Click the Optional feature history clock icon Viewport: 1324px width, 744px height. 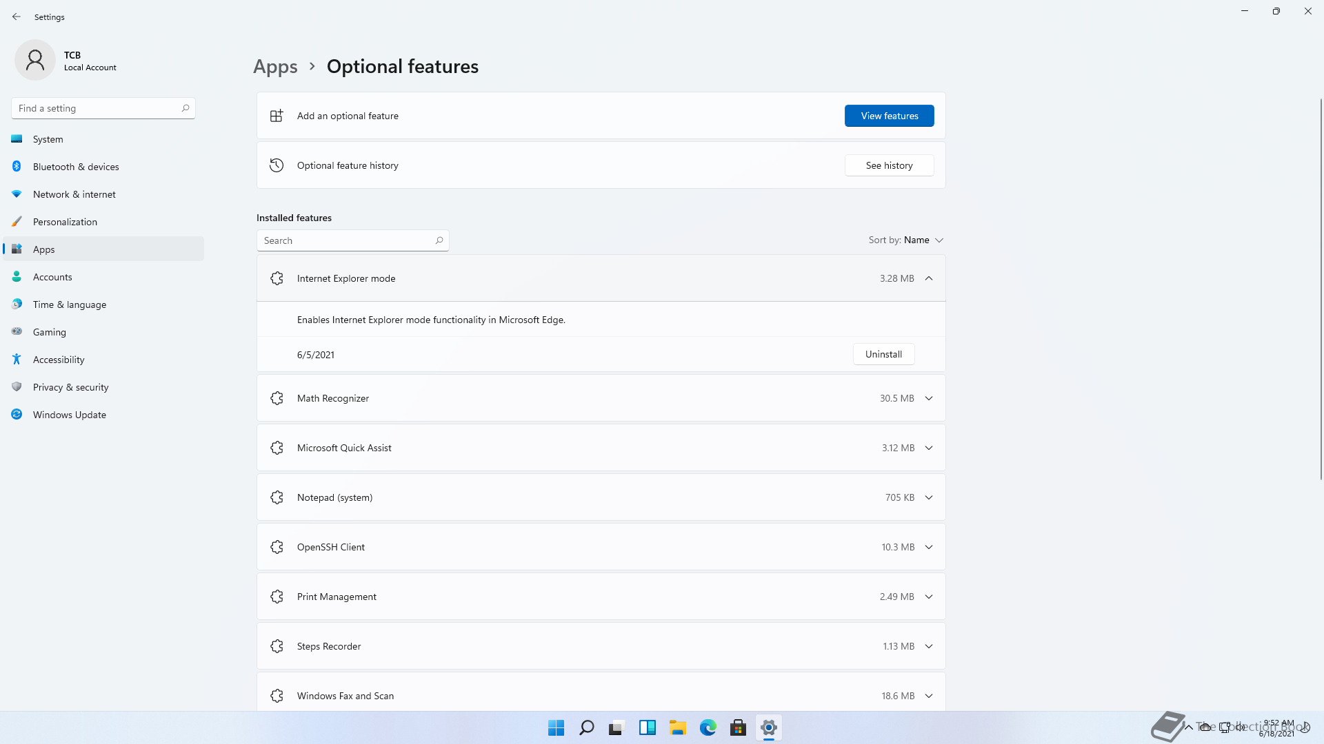click(x=277, y=165)
